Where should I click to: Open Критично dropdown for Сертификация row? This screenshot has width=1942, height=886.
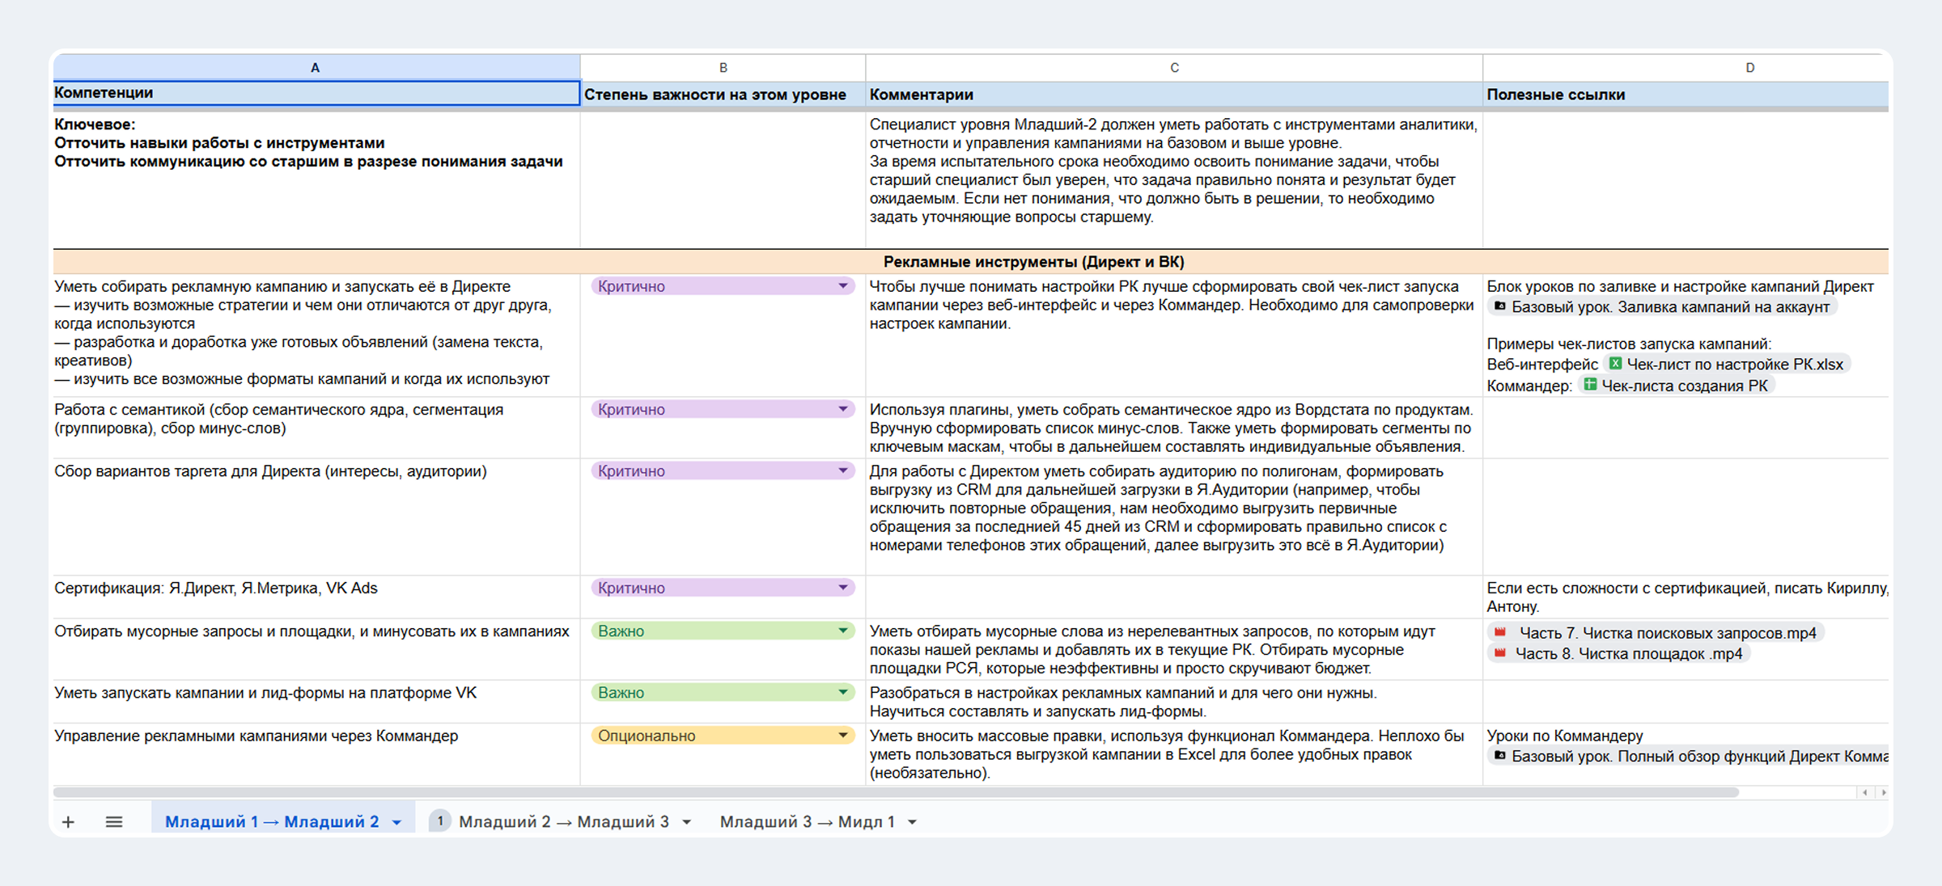pos(842,588)
